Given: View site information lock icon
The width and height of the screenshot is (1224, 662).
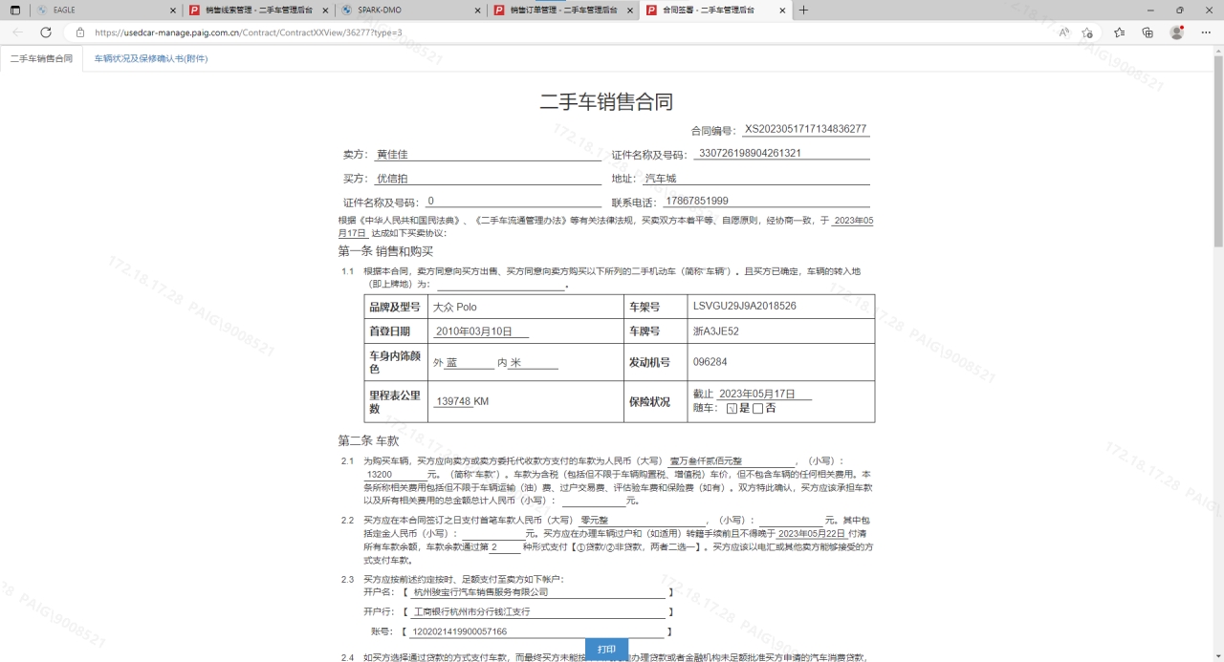Looking at the screenshot, I should pos(80,32).
